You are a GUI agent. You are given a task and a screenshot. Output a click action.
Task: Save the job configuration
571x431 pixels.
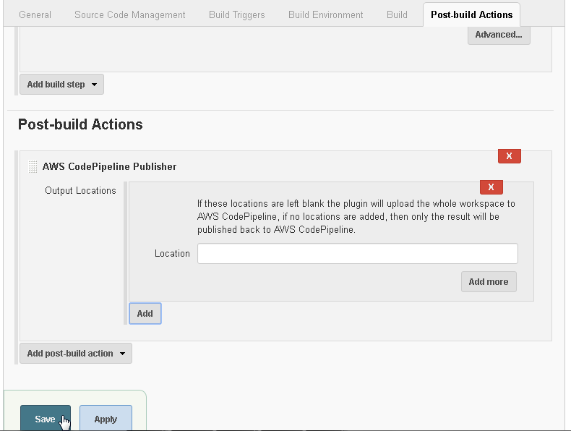pyautogui.click(x=45, y=419)
